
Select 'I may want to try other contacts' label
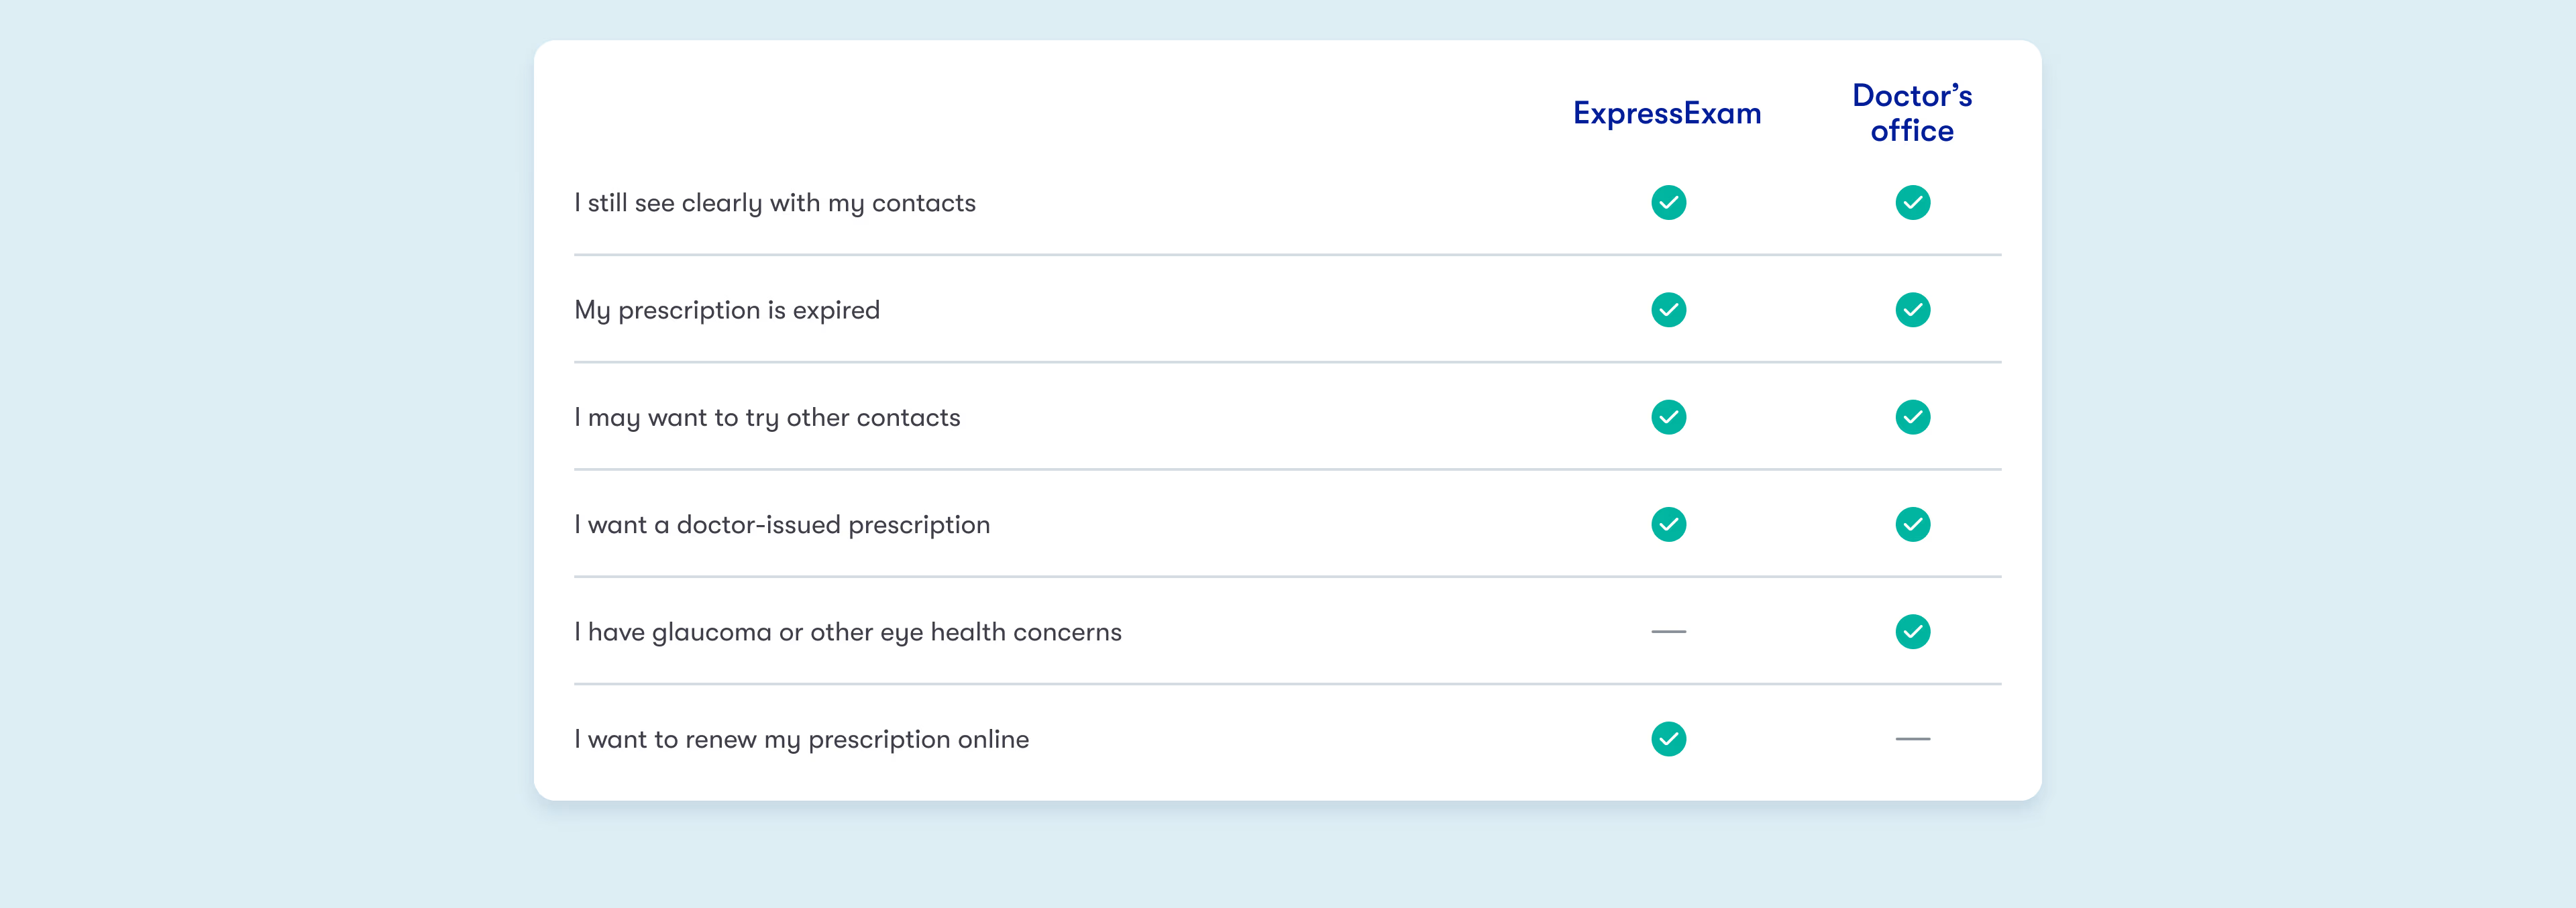point(767,417)
